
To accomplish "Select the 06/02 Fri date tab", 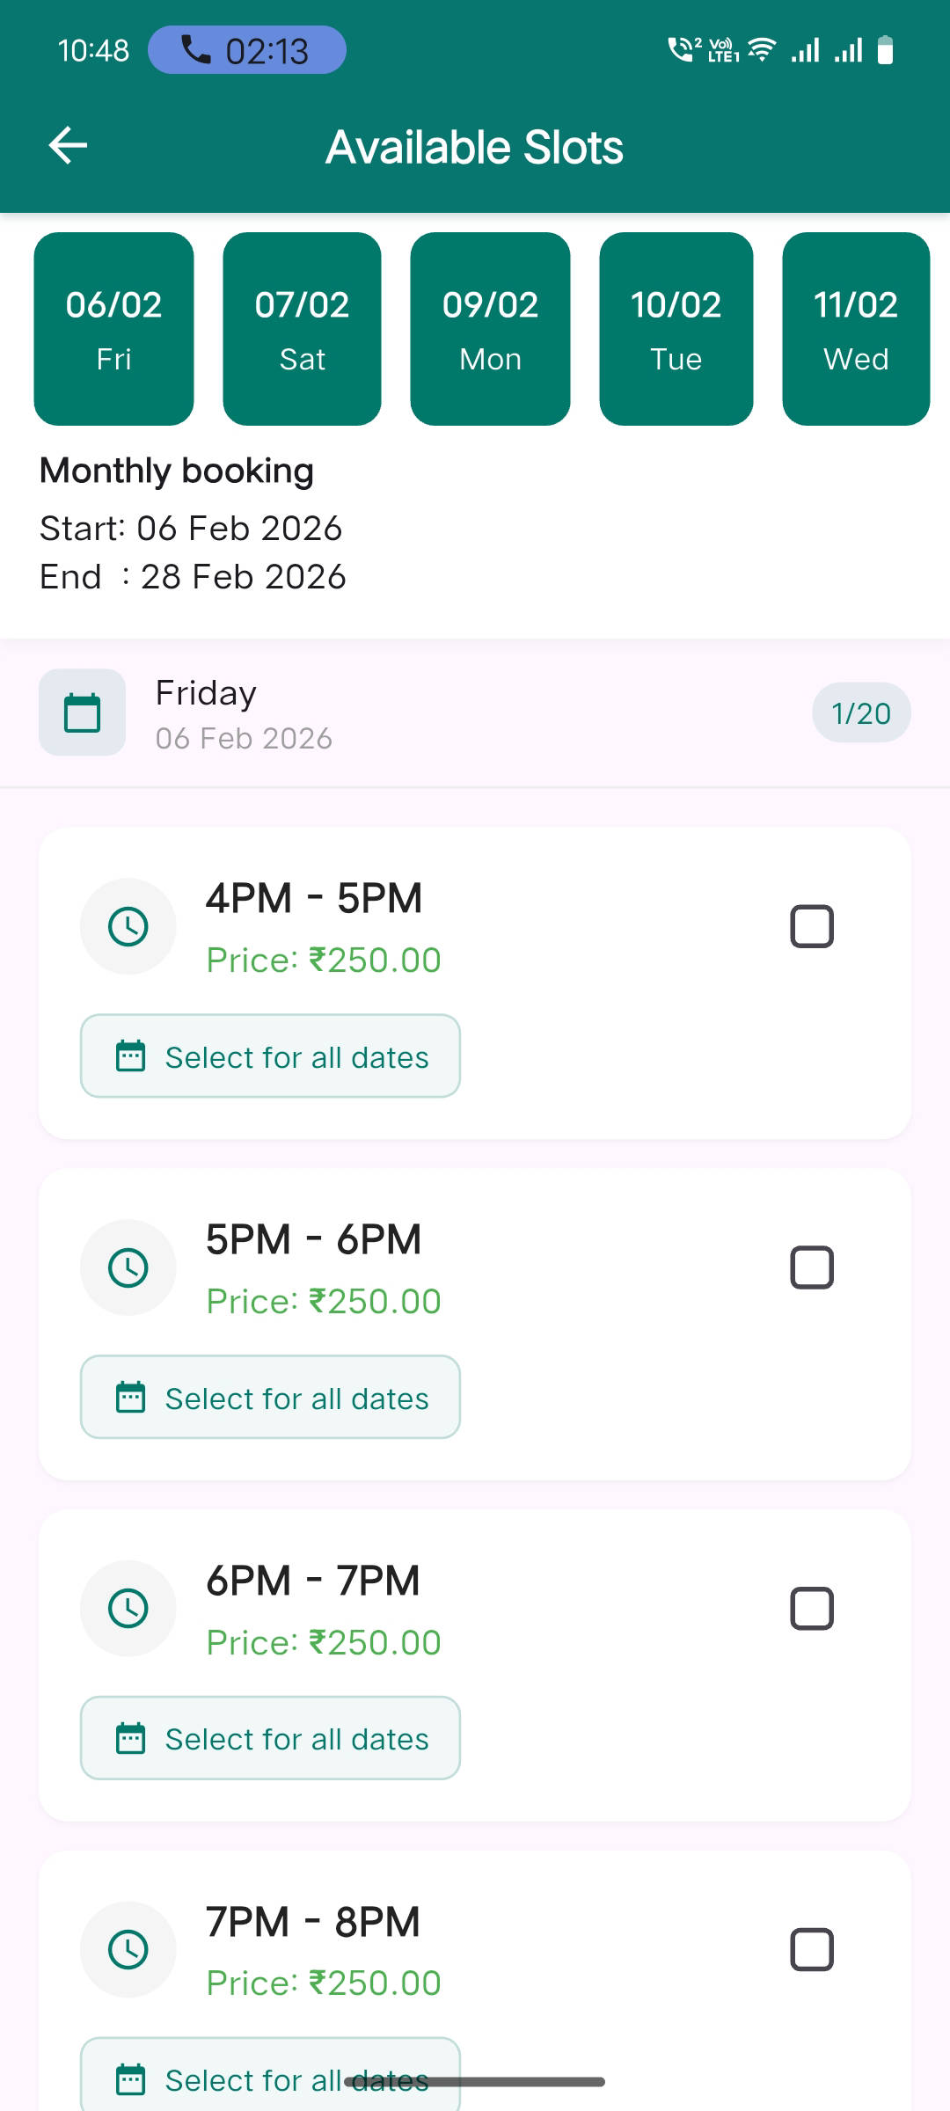I will pos(113,329).
